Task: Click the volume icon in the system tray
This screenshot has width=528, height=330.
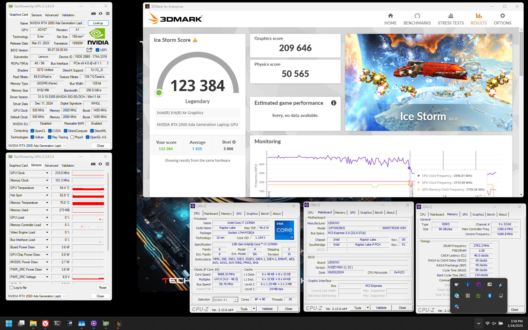Action: coord(494,323)
